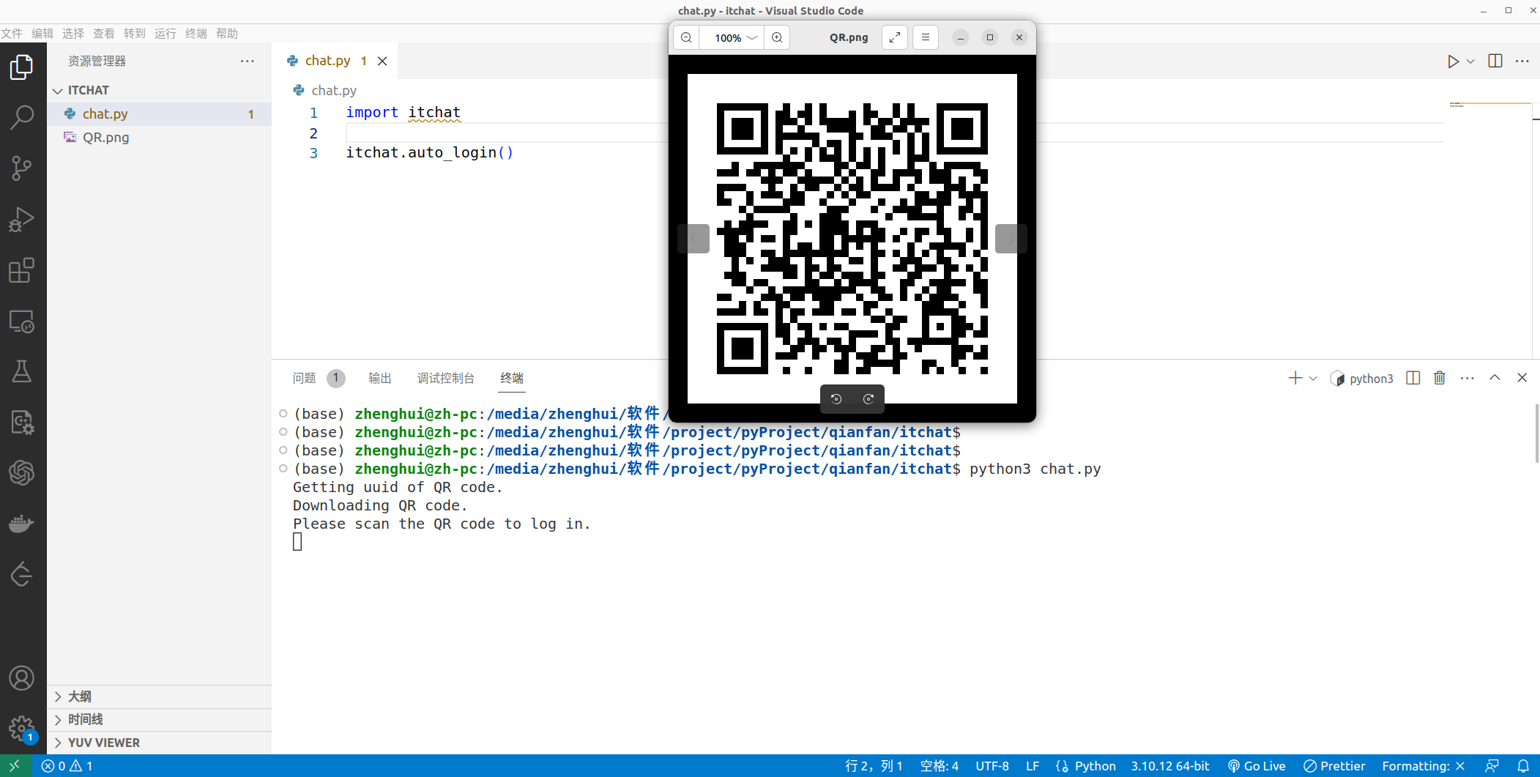Image resolution: width=1540 pixels, height=777 pixels.
Task: Expand the 时间线 timeline section
Action: click(x=159, y=720)
